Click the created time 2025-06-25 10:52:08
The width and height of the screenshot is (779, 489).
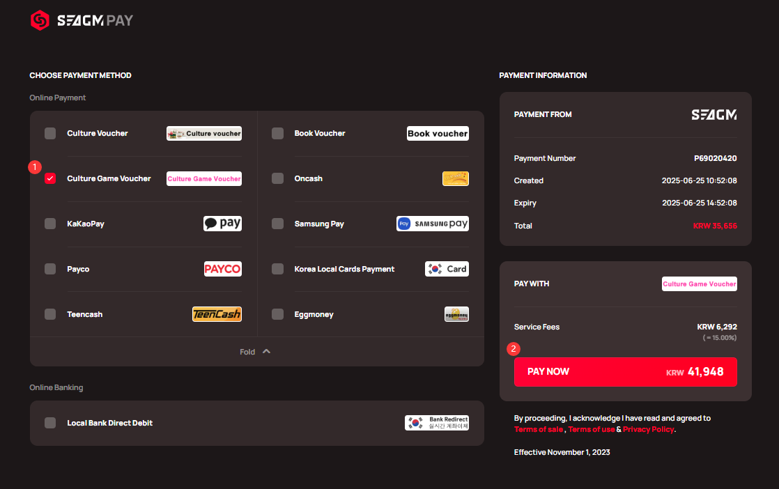click(699, 180)
